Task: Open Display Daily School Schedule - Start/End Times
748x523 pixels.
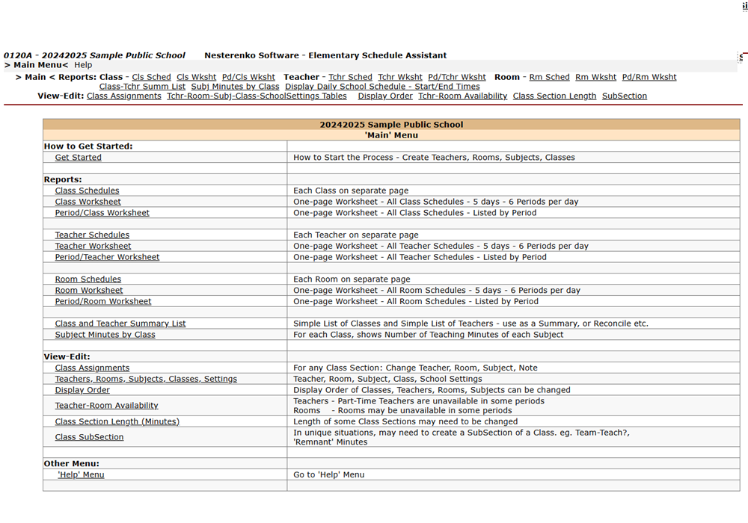Action: point(382,87)
